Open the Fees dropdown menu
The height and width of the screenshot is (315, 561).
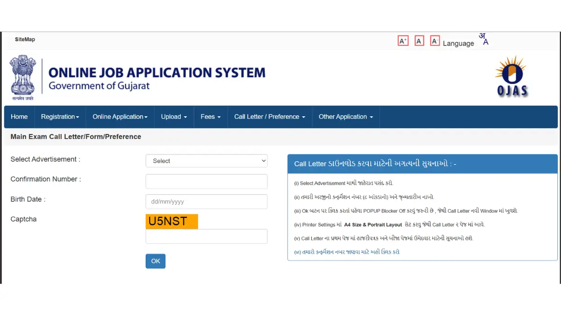pyautogui.click(x=210, y=117)
